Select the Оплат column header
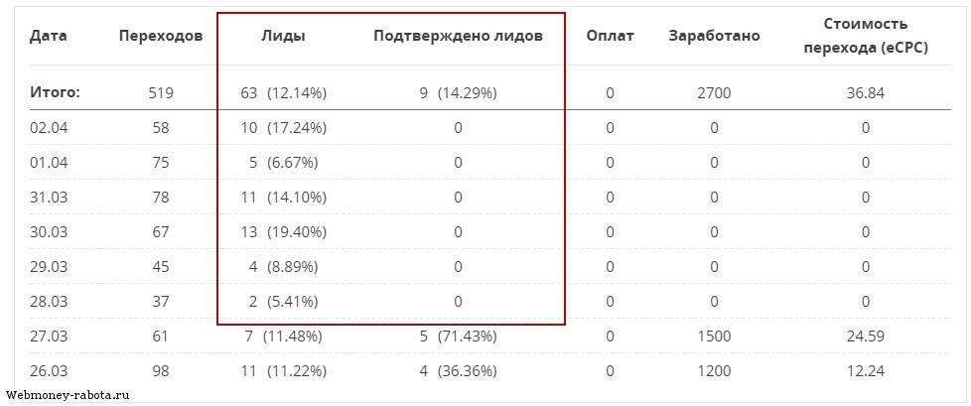 coord(610,36)
